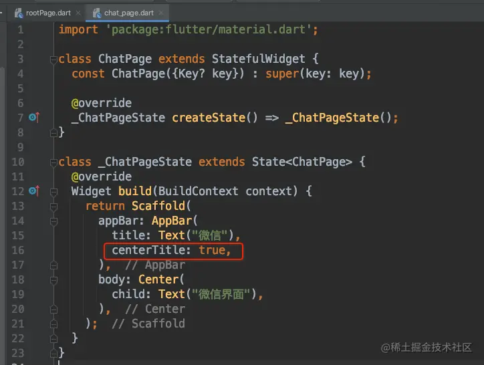Click the fold end marker on line 23

[53, 353]
